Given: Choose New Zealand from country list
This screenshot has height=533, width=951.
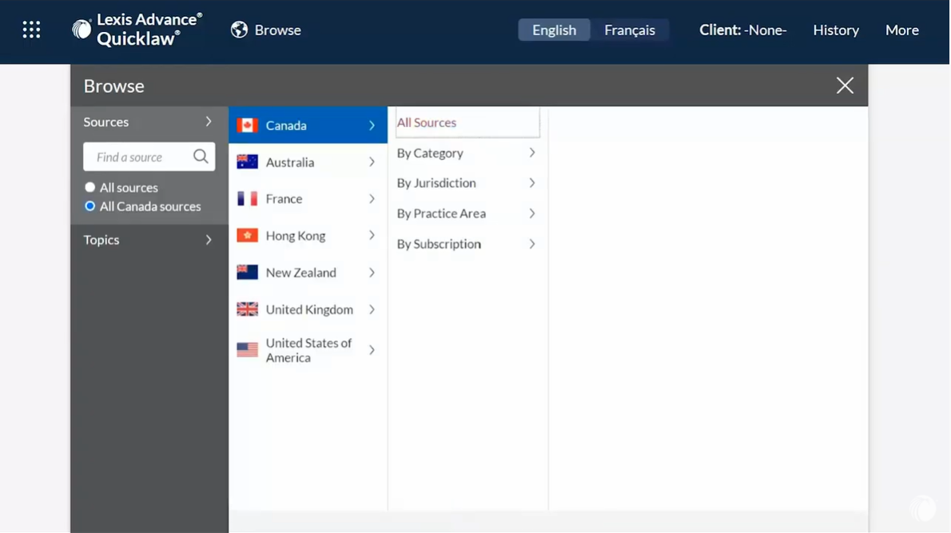Looking at the screenshot, I should [x=301, y=272].
